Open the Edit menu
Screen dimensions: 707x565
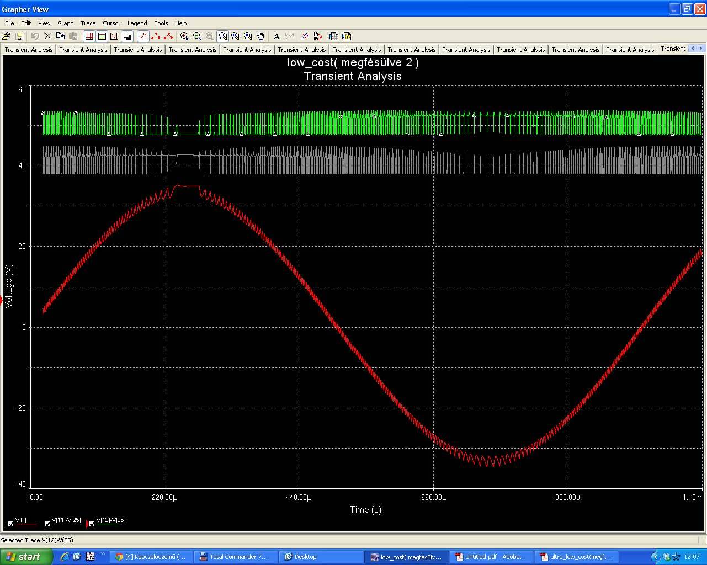[x=26, y=23]
